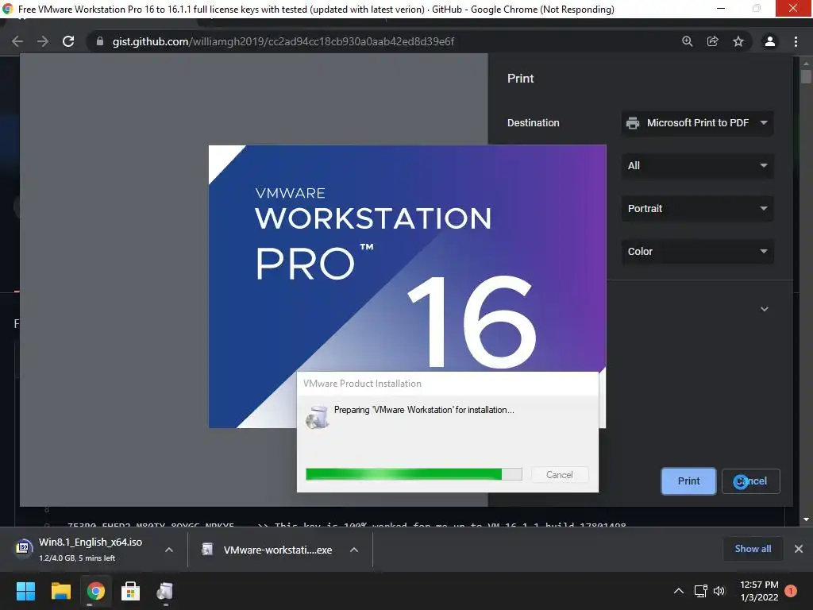Close the downloads bar
The height and width of the screenshot is (610, 813).
(799, 549)
